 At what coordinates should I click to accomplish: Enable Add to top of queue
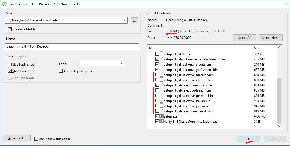point(61,71)
